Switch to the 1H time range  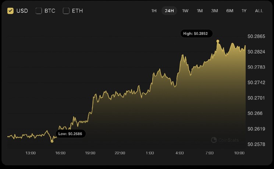point(154,11)
